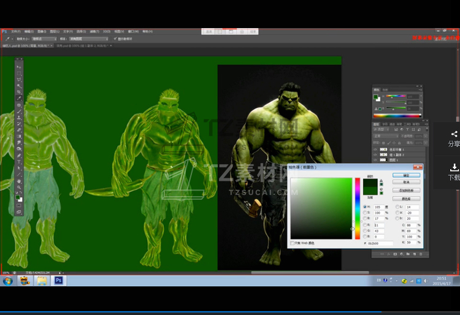Click the share icon on the right
The height and width of the screenshot is (315, 460).
point(454,134)
